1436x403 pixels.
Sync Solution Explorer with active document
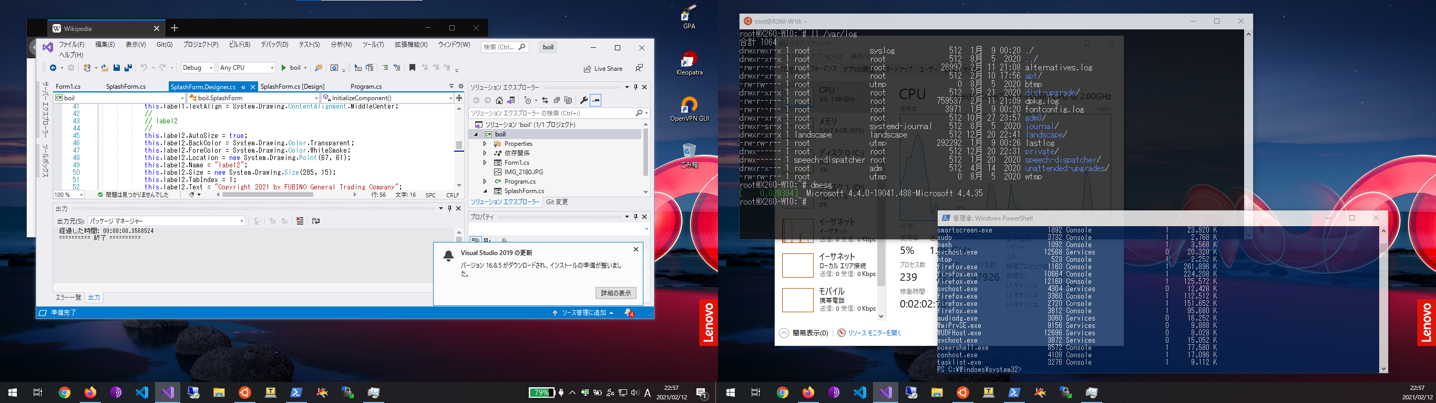[x=545, y=100]
